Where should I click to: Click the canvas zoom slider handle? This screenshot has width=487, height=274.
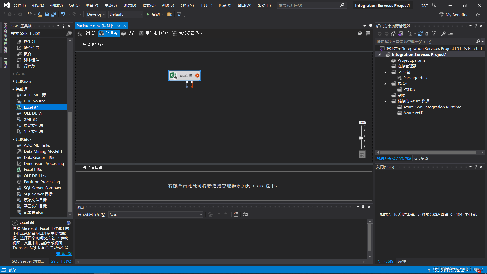pos(361,138)
